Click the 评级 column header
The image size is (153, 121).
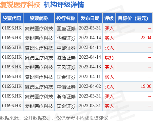pyautogui.click(x=109, y=18)
